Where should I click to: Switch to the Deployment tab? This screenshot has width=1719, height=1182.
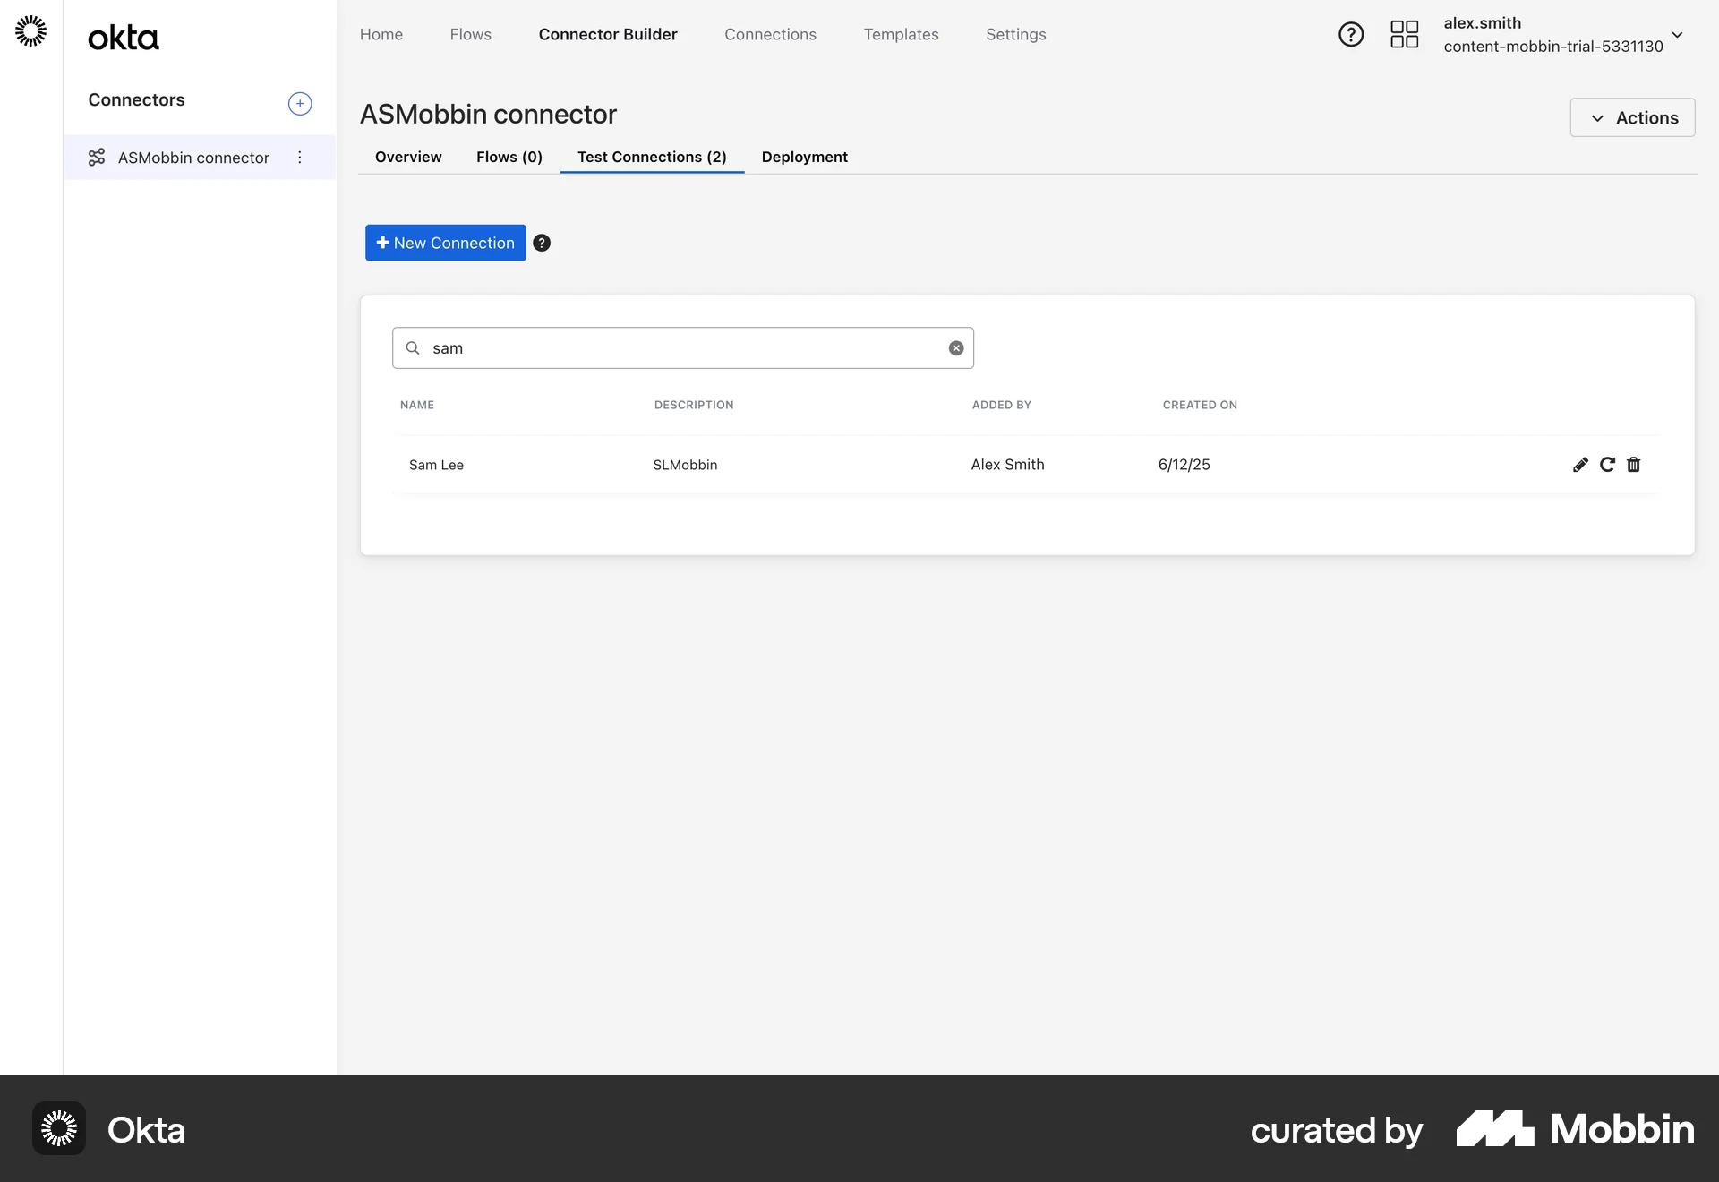(x=804, y=157)
